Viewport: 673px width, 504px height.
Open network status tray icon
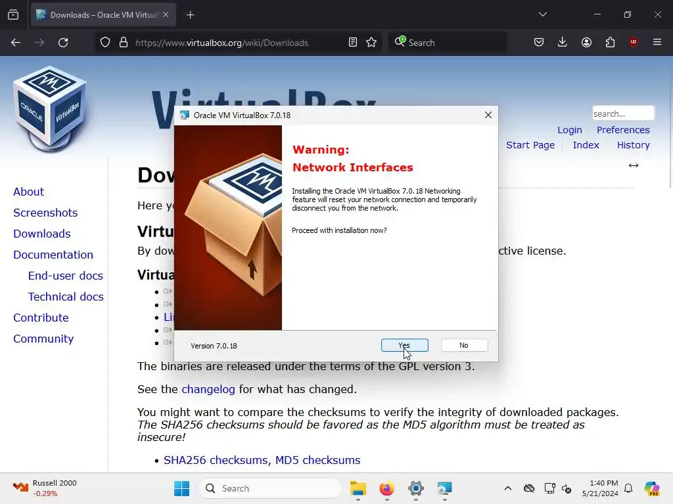tap(549, 488)
